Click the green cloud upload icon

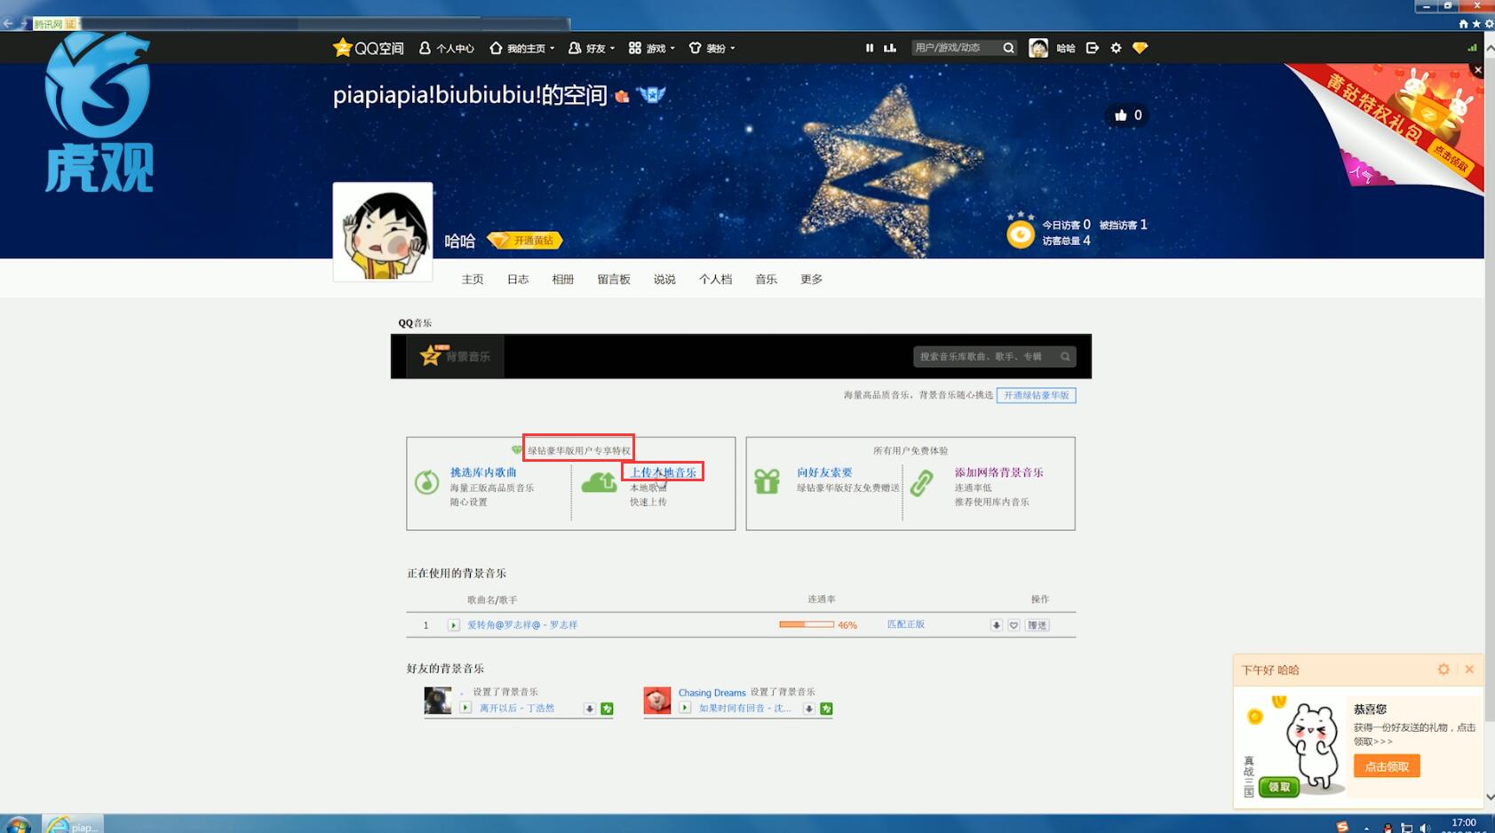pos(599,482)
